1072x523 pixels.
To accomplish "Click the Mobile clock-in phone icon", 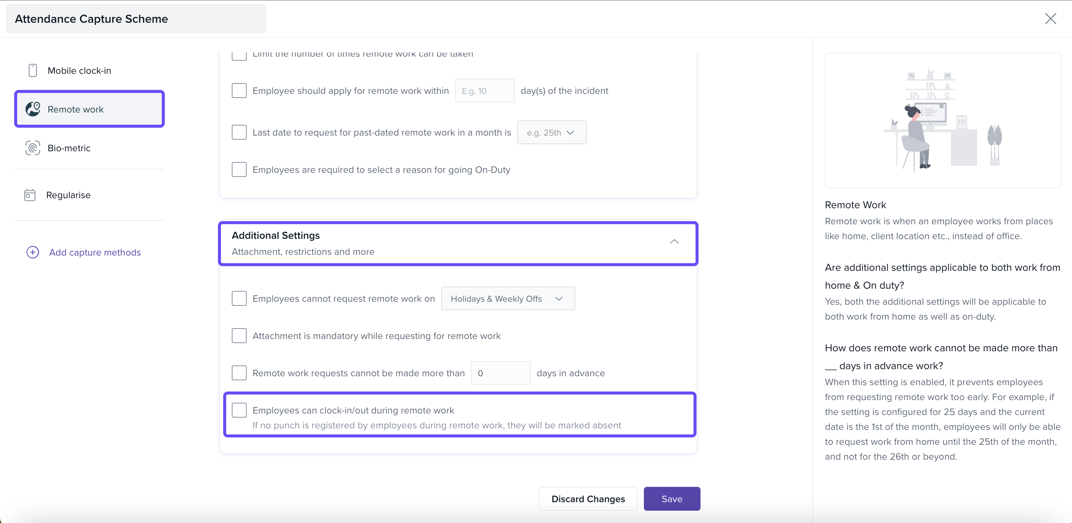I will tap(33, 70).
